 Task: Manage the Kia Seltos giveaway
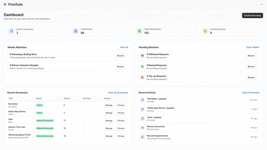[x=109, y=105]
